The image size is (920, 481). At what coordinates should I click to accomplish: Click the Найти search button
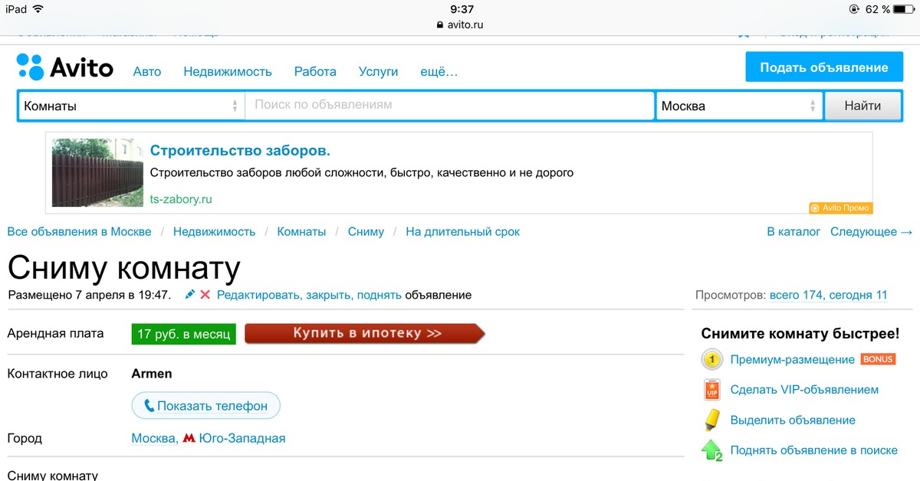click(863, 106)
